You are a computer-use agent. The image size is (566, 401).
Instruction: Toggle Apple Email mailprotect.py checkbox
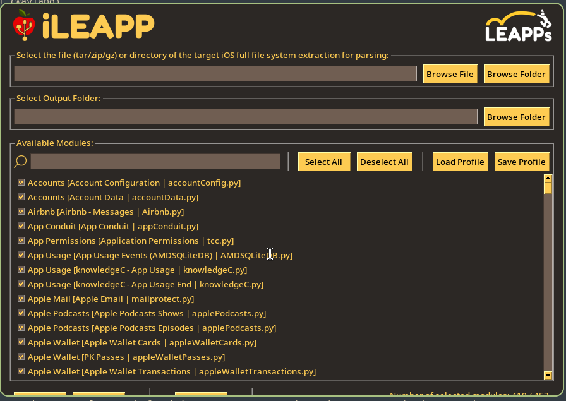[x=21, y=299]
